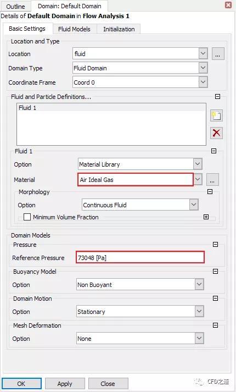
Task: Delete selected fluid with red X icon
Action: [216, 132]
